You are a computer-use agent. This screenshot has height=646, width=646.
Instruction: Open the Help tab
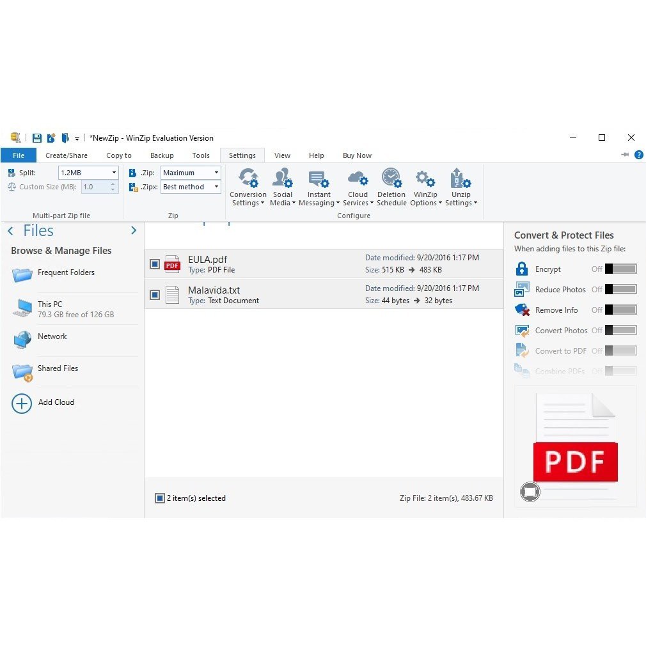coord(317,155)
